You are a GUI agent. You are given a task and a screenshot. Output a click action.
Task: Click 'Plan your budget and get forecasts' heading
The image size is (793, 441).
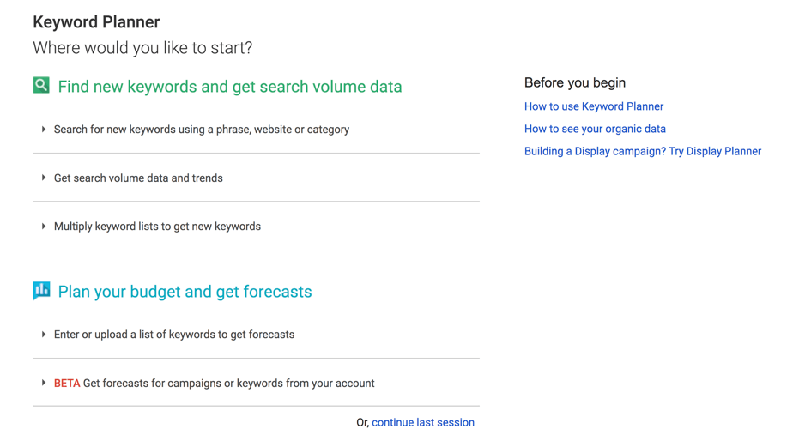(x=185, y=292)
